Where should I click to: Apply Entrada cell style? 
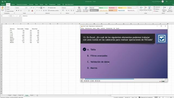click(113, 10)
